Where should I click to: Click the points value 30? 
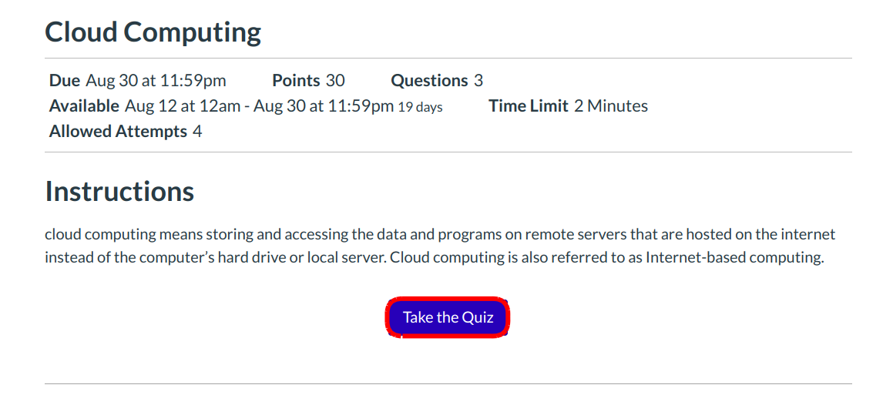335,81
